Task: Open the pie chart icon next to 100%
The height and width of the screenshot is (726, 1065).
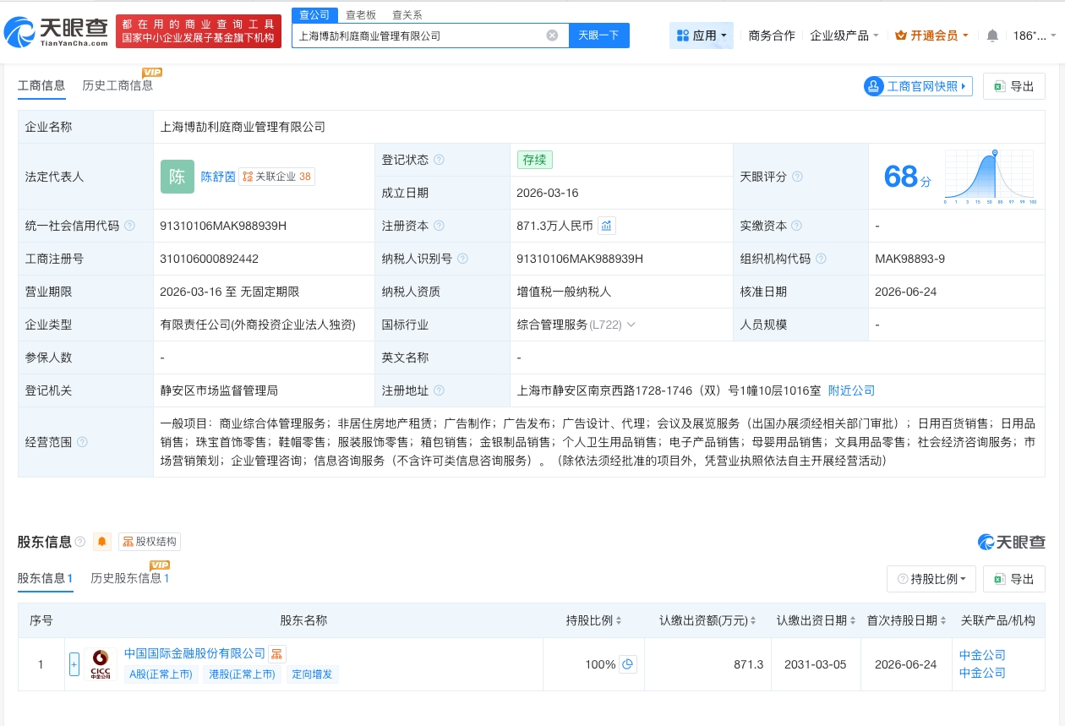Action: [627, 664]
